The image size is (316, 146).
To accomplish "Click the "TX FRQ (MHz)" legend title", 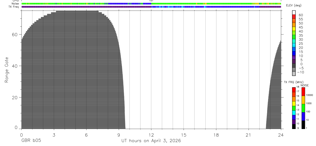I will [x=294, y=82].
